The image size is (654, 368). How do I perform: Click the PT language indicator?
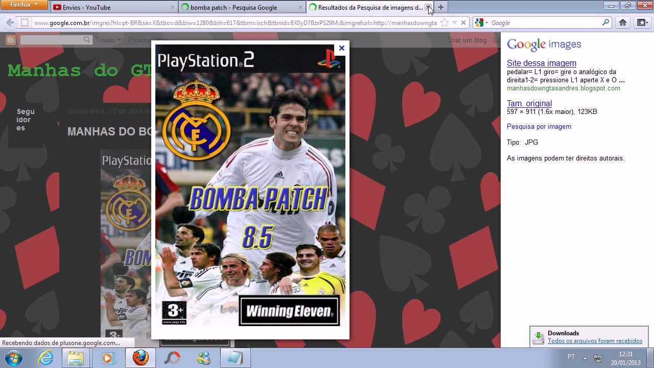pos(571,357)
